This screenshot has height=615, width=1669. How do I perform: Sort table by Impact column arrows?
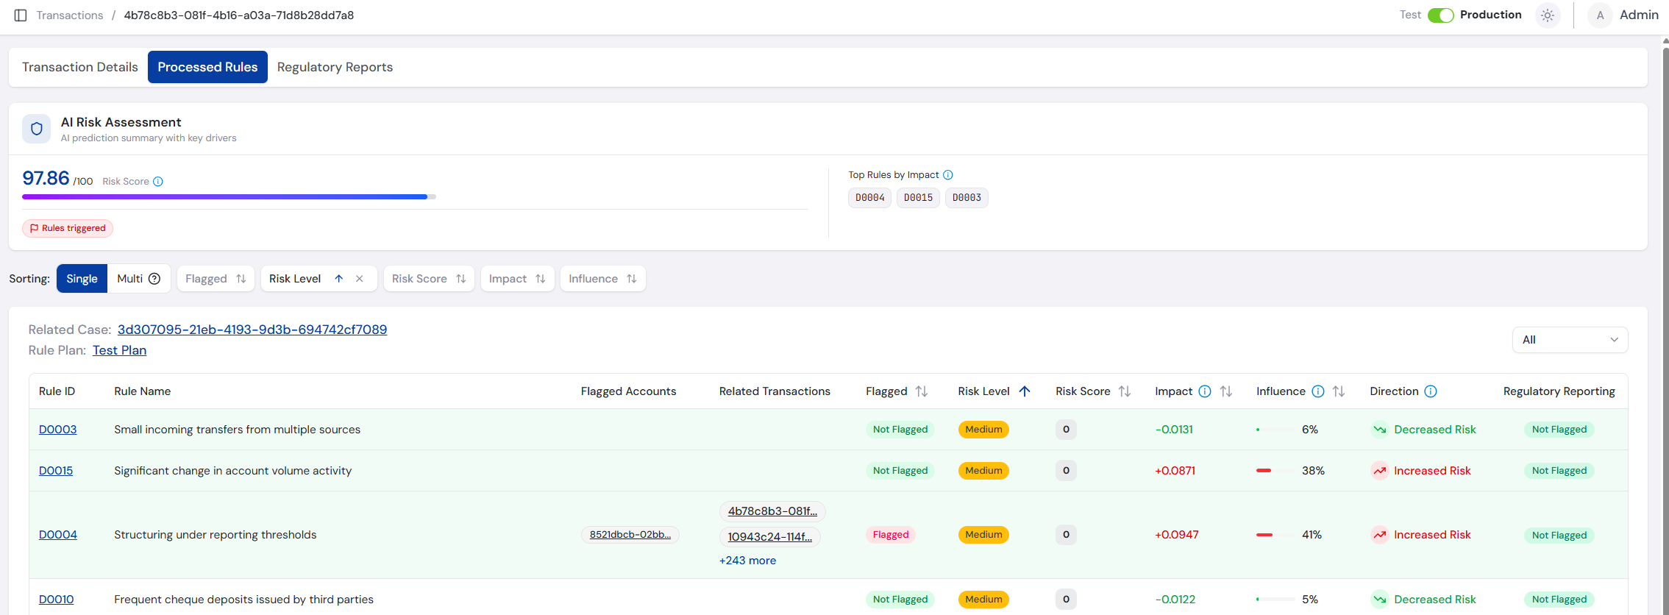pos(1226,391)
